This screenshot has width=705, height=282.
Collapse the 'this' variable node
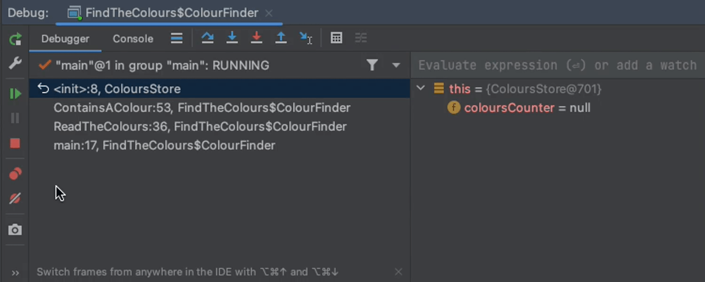(421, 88)
